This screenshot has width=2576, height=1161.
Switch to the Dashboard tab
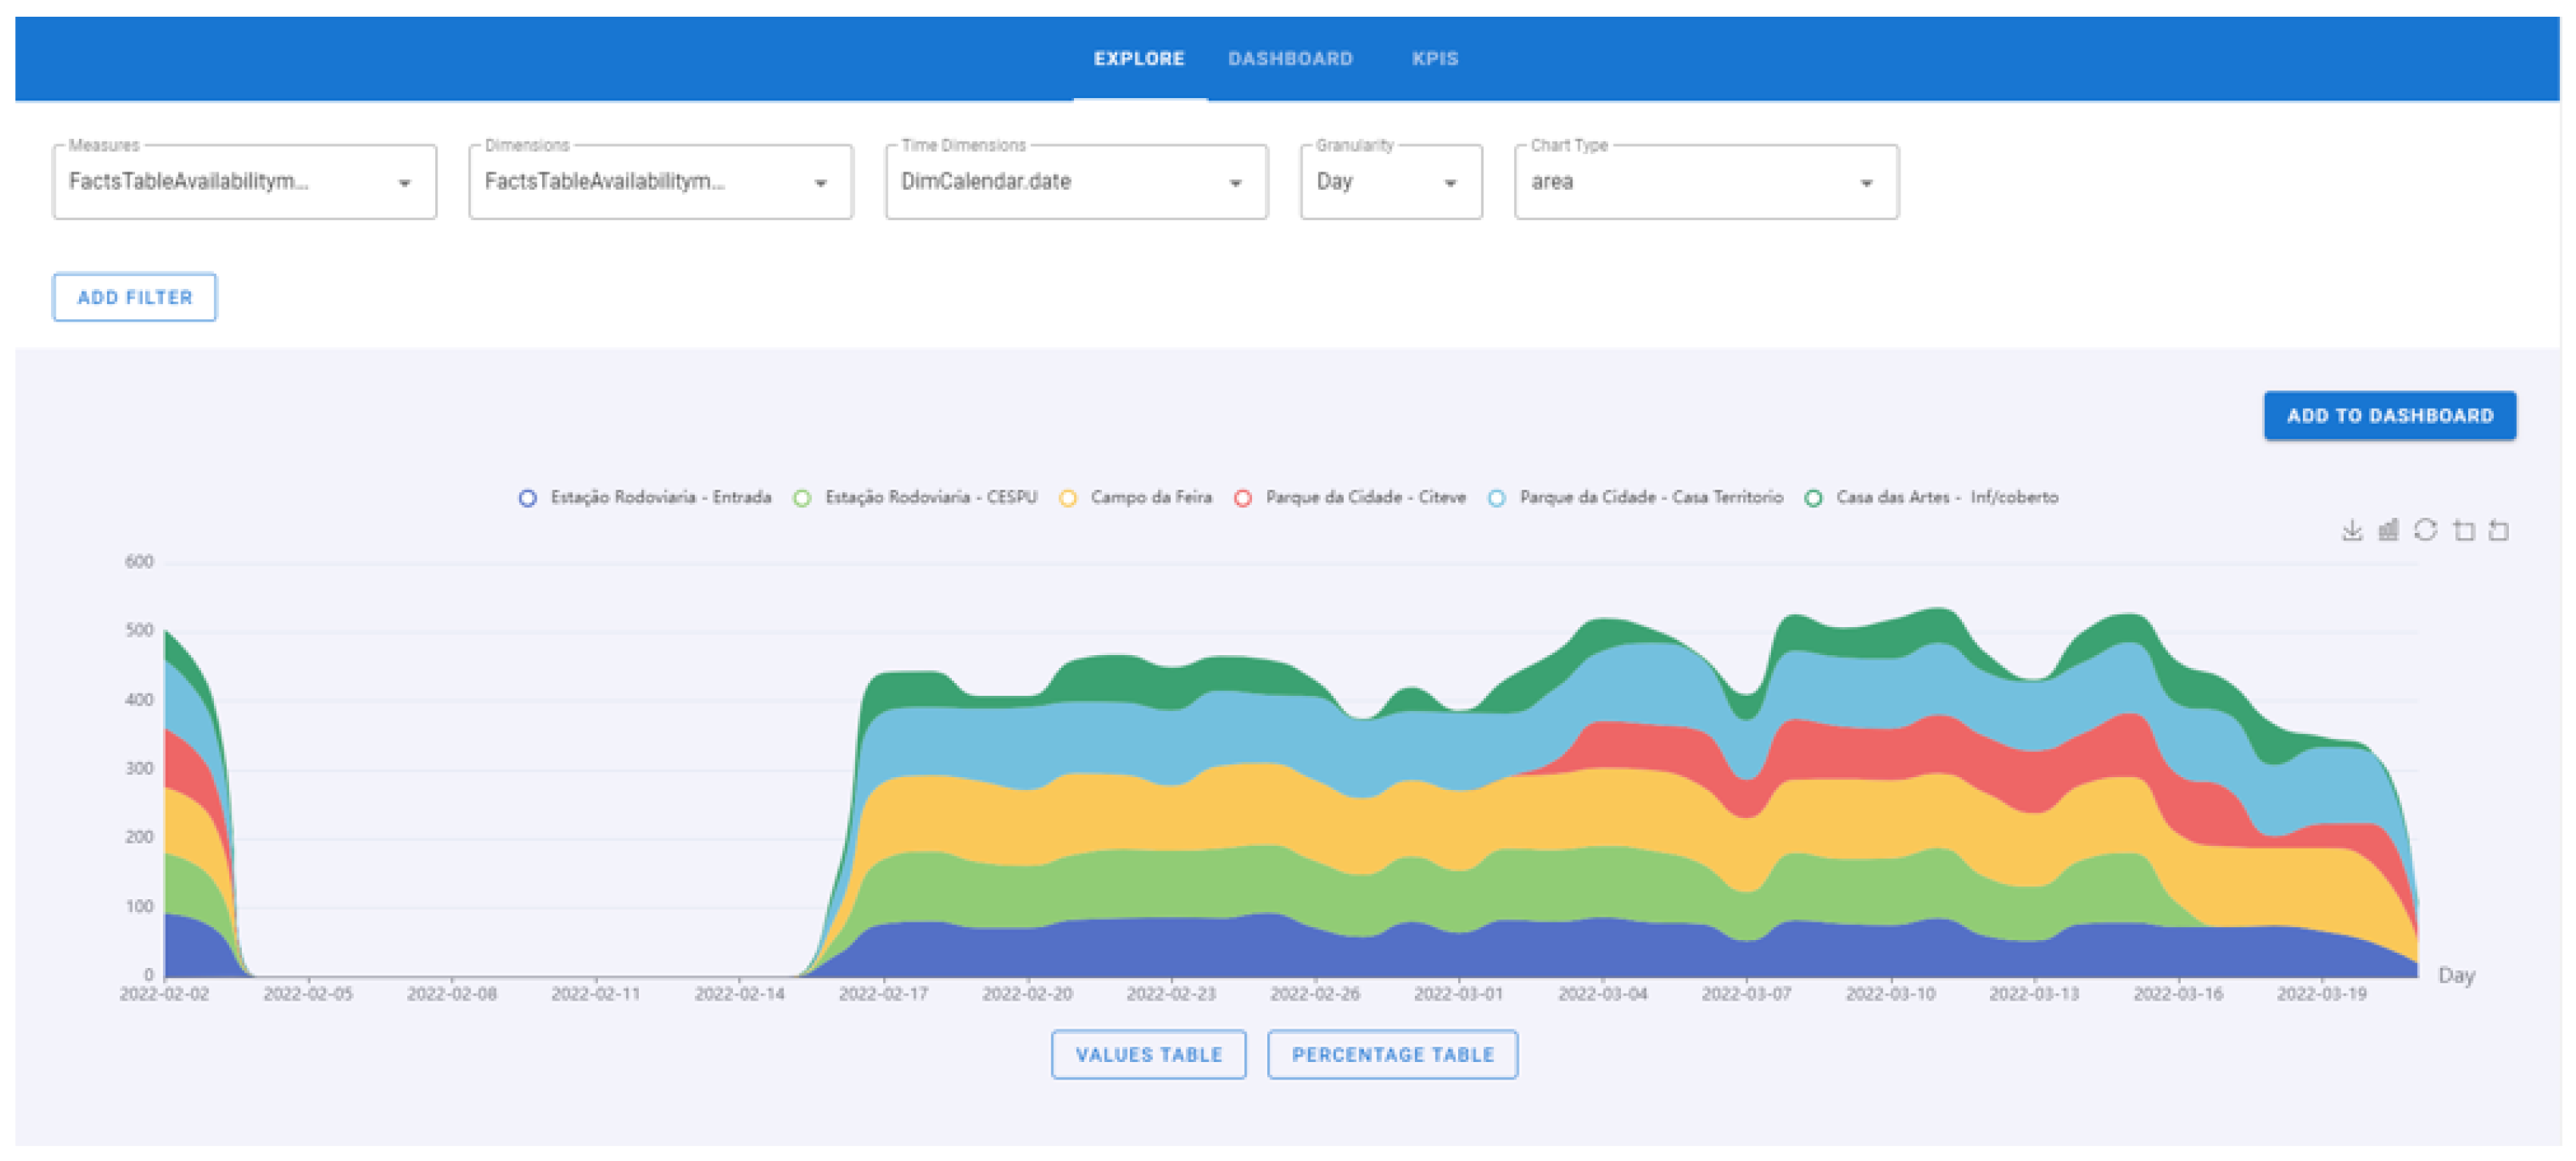point(1290,59)
